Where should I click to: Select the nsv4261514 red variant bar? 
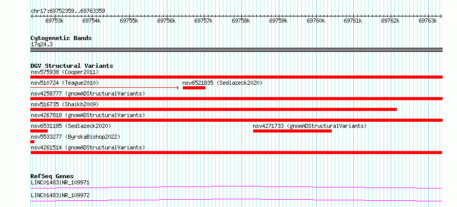click(236, 153)
